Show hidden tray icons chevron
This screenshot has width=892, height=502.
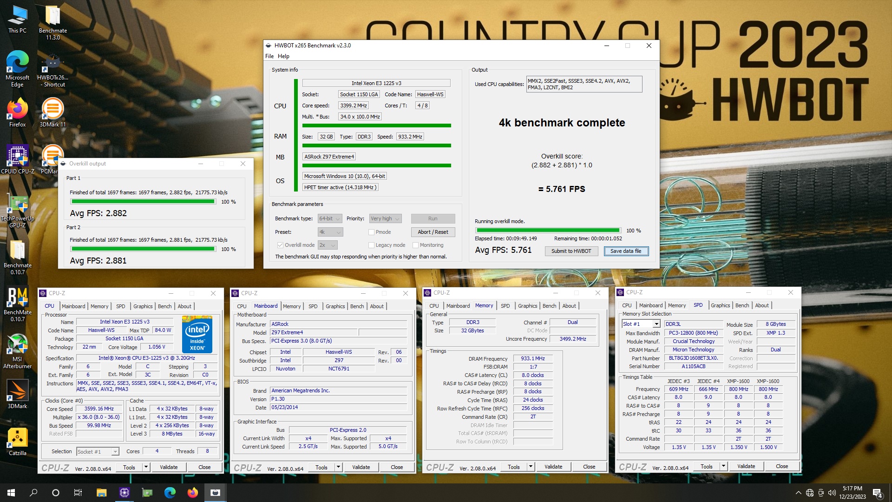pyautogui.click(x=798, y=493)
